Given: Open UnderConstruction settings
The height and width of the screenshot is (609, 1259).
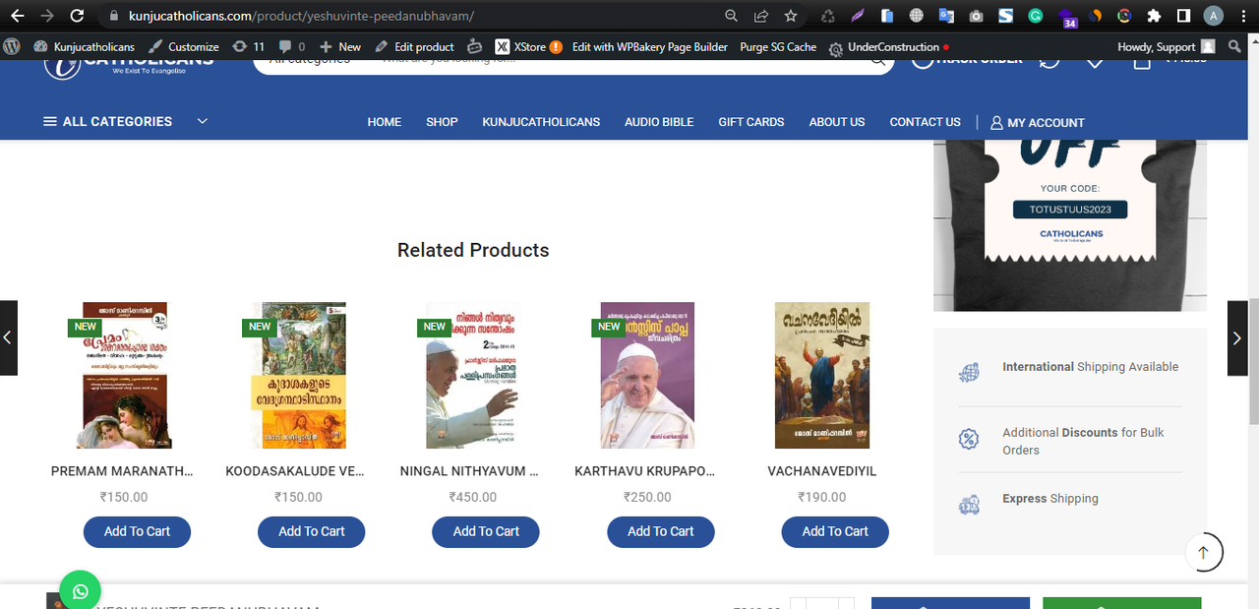Looking at the screenshot, I should [x=888, y=46].
